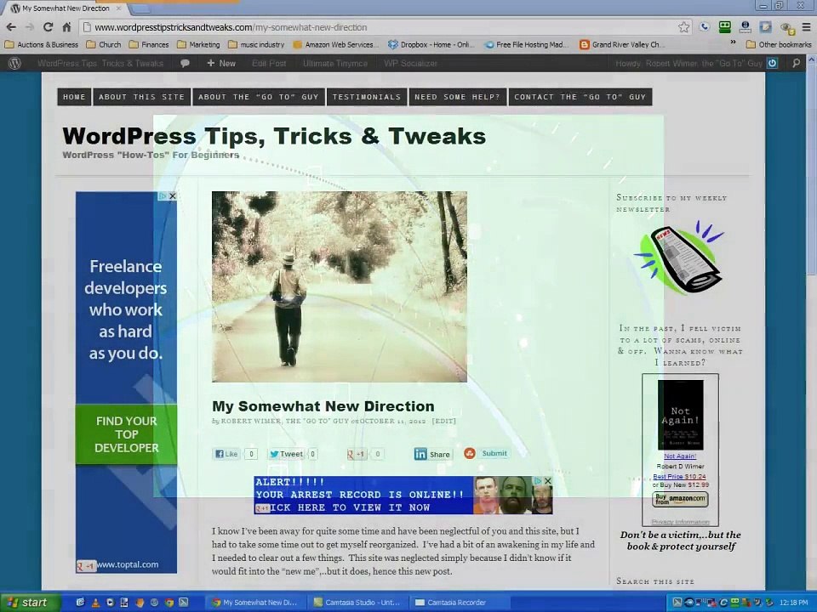Click the [EDIT] link beside post date
The height and width of the screenshot is (612, 817).
(x=444, y=421)
